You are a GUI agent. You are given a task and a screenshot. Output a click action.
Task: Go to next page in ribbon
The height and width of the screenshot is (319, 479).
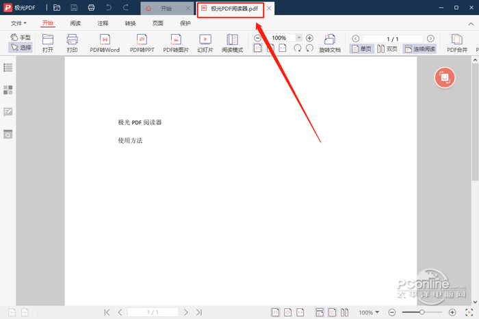(x=430, y=38)
